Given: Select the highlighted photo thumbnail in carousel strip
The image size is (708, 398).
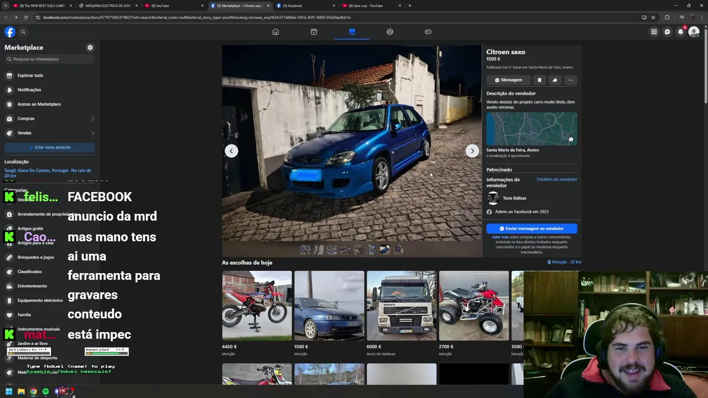Looking at the screenshot, I should coord(384,250).
